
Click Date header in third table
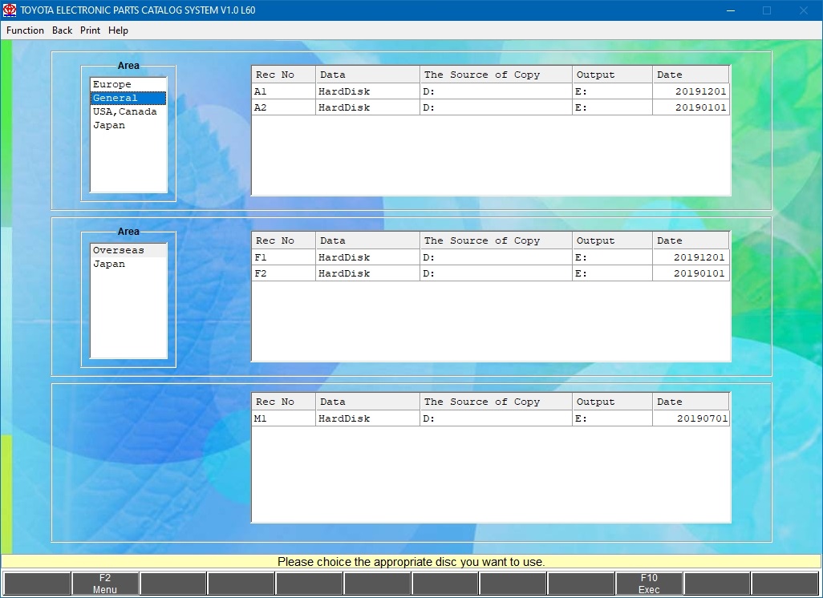pyautogui.click(x=691, y=402)
